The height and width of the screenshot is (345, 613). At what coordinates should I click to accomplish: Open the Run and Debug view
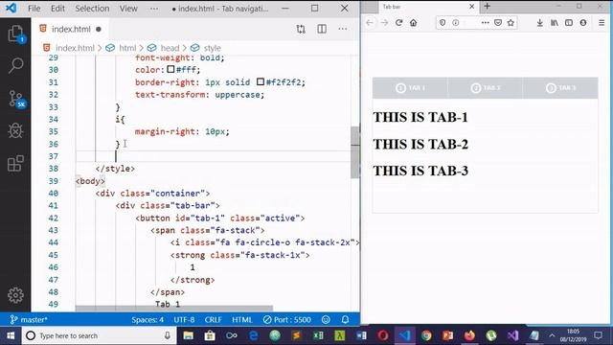click(15, 131)
